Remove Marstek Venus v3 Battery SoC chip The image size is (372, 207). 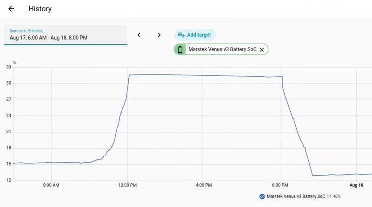pyautogui.click(x=262, y=50)
